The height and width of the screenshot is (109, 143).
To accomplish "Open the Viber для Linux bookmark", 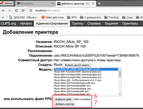I will 53,17.
